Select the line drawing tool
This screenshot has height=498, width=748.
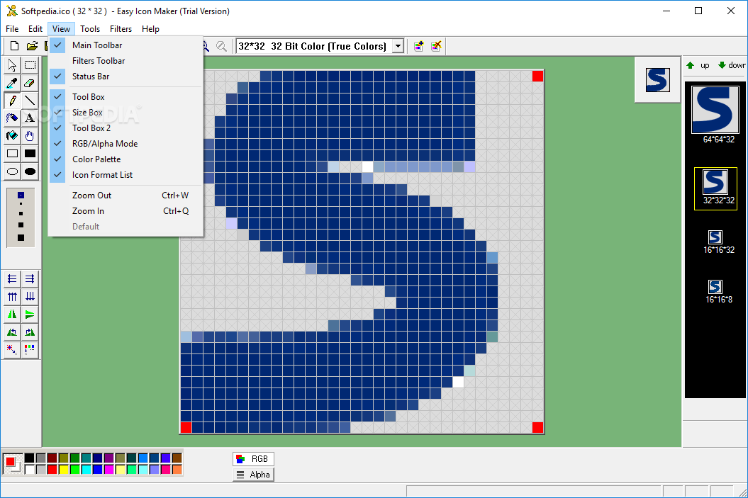pos(30,101)
